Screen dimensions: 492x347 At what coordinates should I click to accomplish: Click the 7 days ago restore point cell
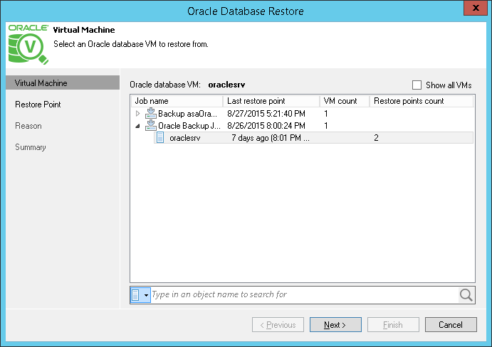click(x=271, y=138)
